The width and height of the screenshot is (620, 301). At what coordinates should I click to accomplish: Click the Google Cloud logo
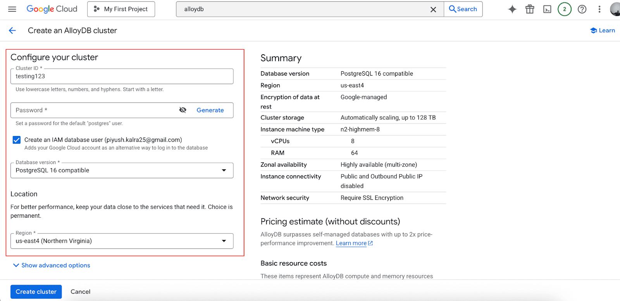pyautogui.click(x=52, y=9)
